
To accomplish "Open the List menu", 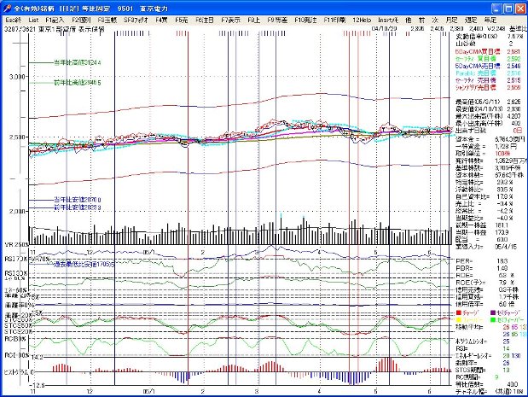I will point(33,18).
